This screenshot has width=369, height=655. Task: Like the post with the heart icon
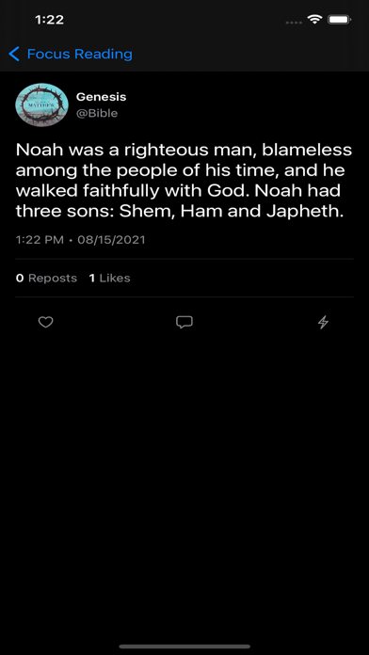pos(45,322)
